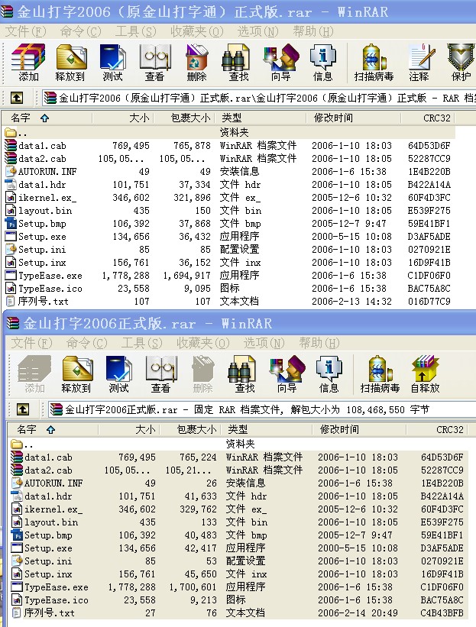Click 查找 binoculars in the upper window
476x627 pixels.
[239, 63]
